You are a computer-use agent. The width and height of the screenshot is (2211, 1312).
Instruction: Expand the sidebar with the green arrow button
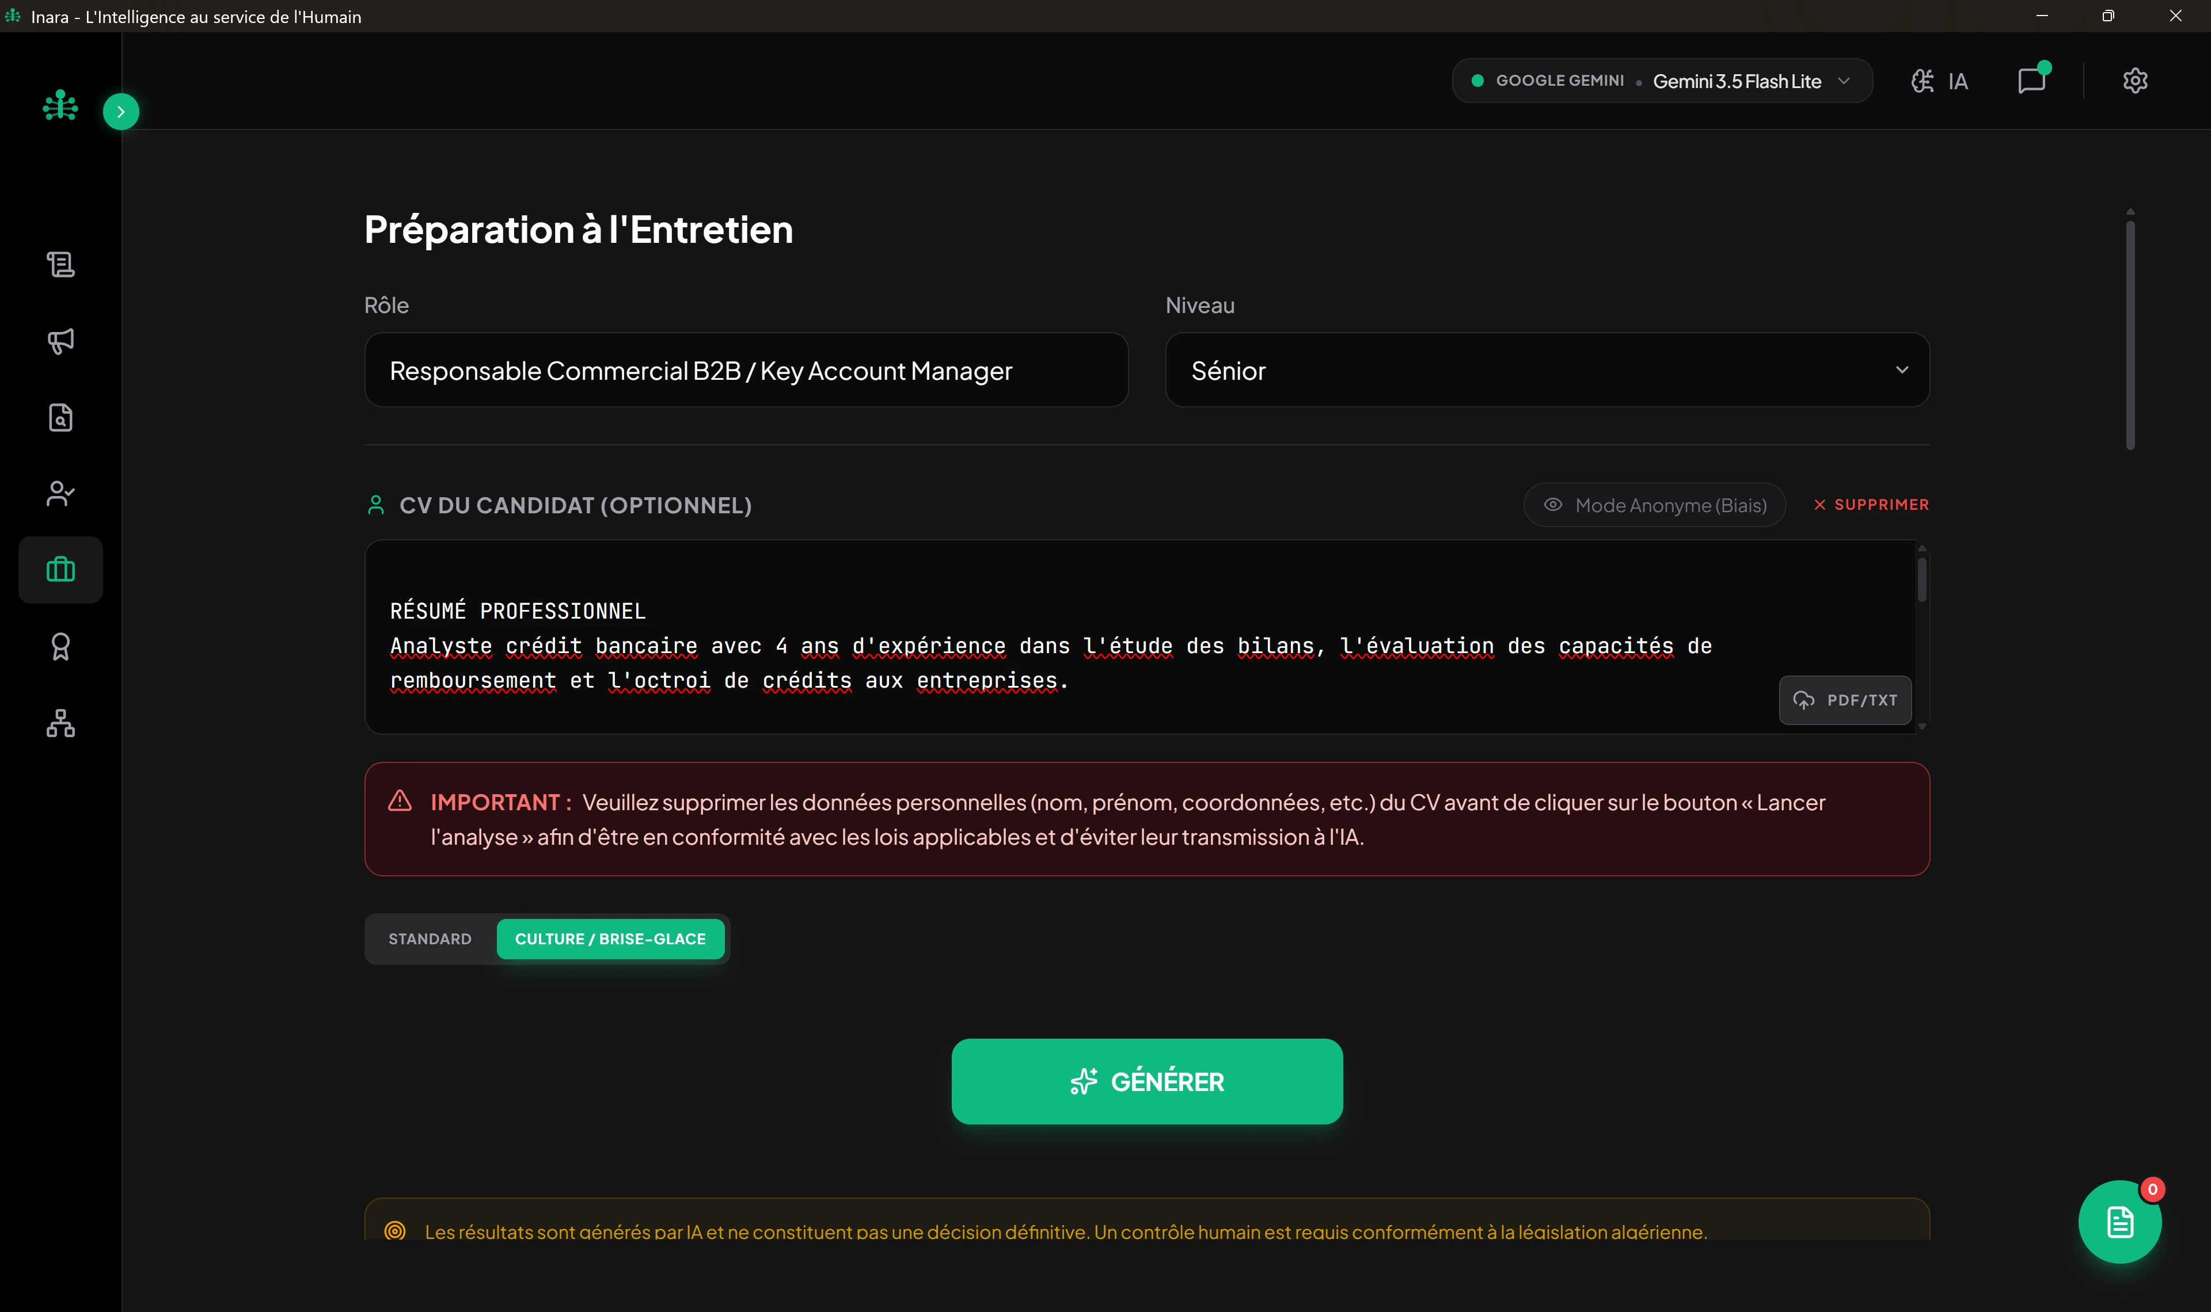coord(121,112)
